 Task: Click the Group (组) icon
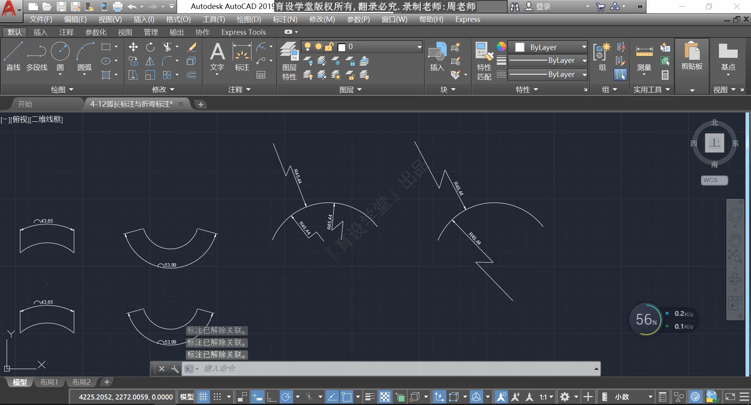(602, 57)
